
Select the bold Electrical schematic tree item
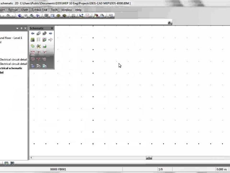pyautogui.click(x=11, y=68)
